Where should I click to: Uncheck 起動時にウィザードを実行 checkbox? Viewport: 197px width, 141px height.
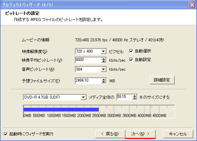click(x=6, y=134)
